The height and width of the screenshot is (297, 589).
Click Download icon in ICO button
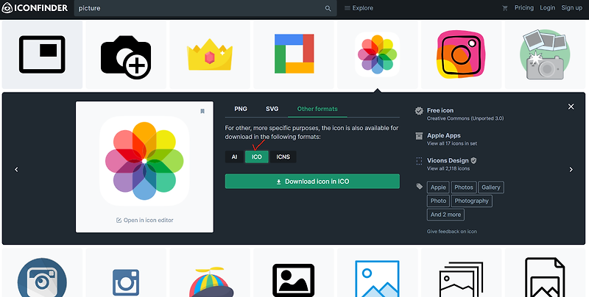pyautogui.click(x=312, y=181)
